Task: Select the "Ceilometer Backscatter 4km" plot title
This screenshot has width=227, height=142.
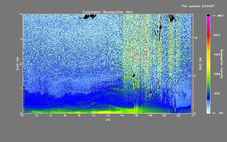Action: (108, 12)
